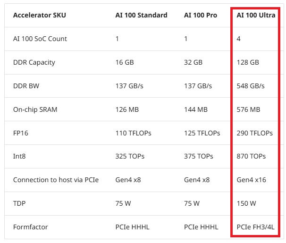Click the 110 TFLOPs value

[x=134, y=133]
